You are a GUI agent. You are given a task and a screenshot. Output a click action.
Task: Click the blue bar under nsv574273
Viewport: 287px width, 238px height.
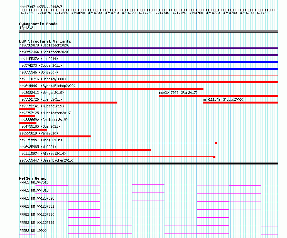[148, 69]
